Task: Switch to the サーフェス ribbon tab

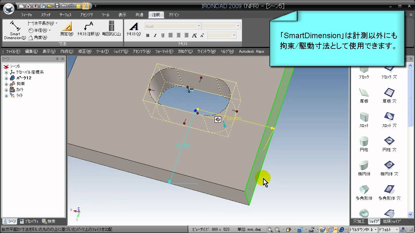Action: pyautogui.click(x=65, y=15)
